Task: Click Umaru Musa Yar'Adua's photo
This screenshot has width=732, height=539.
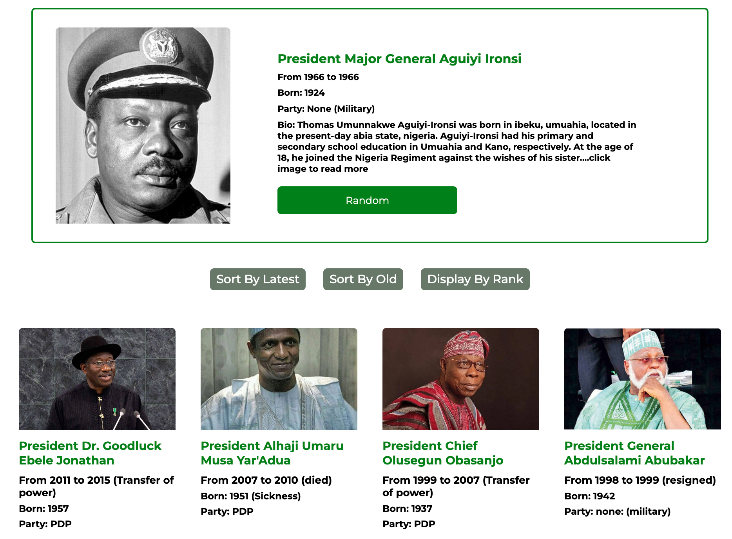Action: (x=279, y=378)
